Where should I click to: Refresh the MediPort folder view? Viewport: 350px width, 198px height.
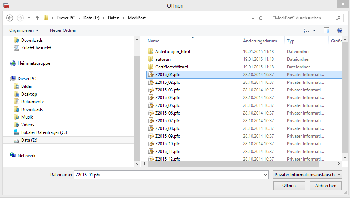(261, 18)
